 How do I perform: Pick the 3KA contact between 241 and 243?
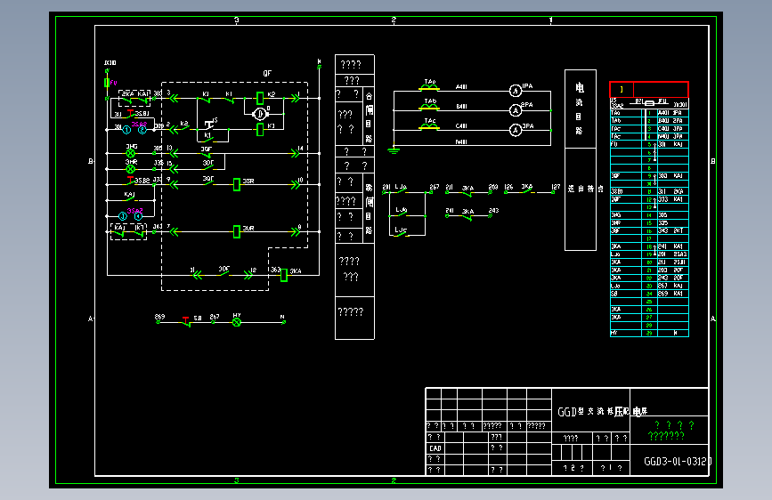point(468,215)
